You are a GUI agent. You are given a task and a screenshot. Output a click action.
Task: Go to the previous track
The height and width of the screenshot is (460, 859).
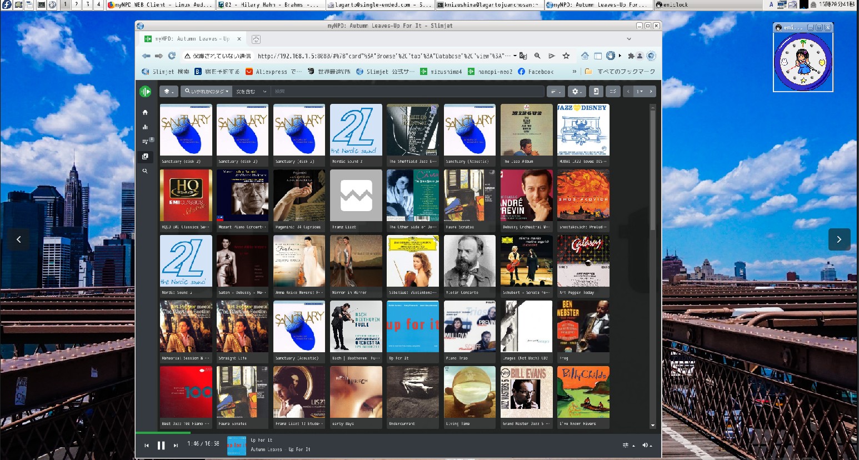[x=147, y=445]
